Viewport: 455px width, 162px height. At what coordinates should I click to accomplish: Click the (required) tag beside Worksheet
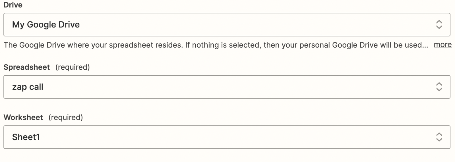[66, 117]
